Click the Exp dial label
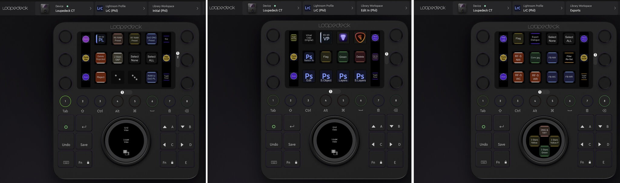Image resolution: width=620 pixels, height=183 pixels. pos(166,39)
